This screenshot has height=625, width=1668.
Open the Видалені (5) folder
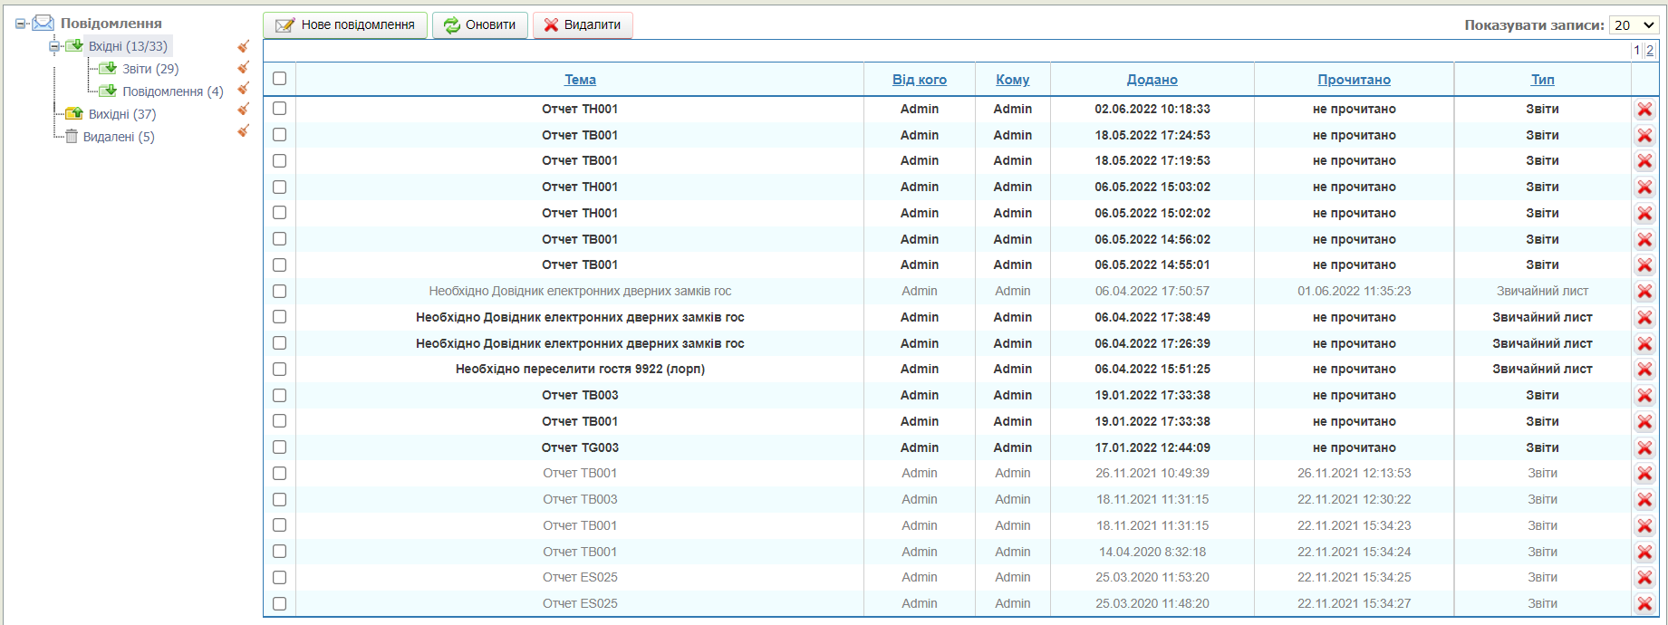click(118, 137)
